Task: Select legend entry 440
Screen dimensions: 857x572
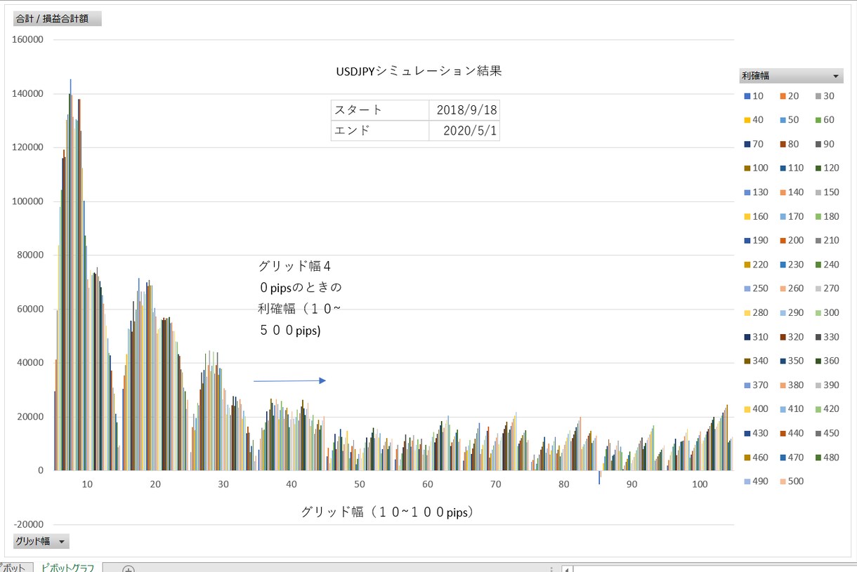Action: pyautogui.click(x=792, y=433)
